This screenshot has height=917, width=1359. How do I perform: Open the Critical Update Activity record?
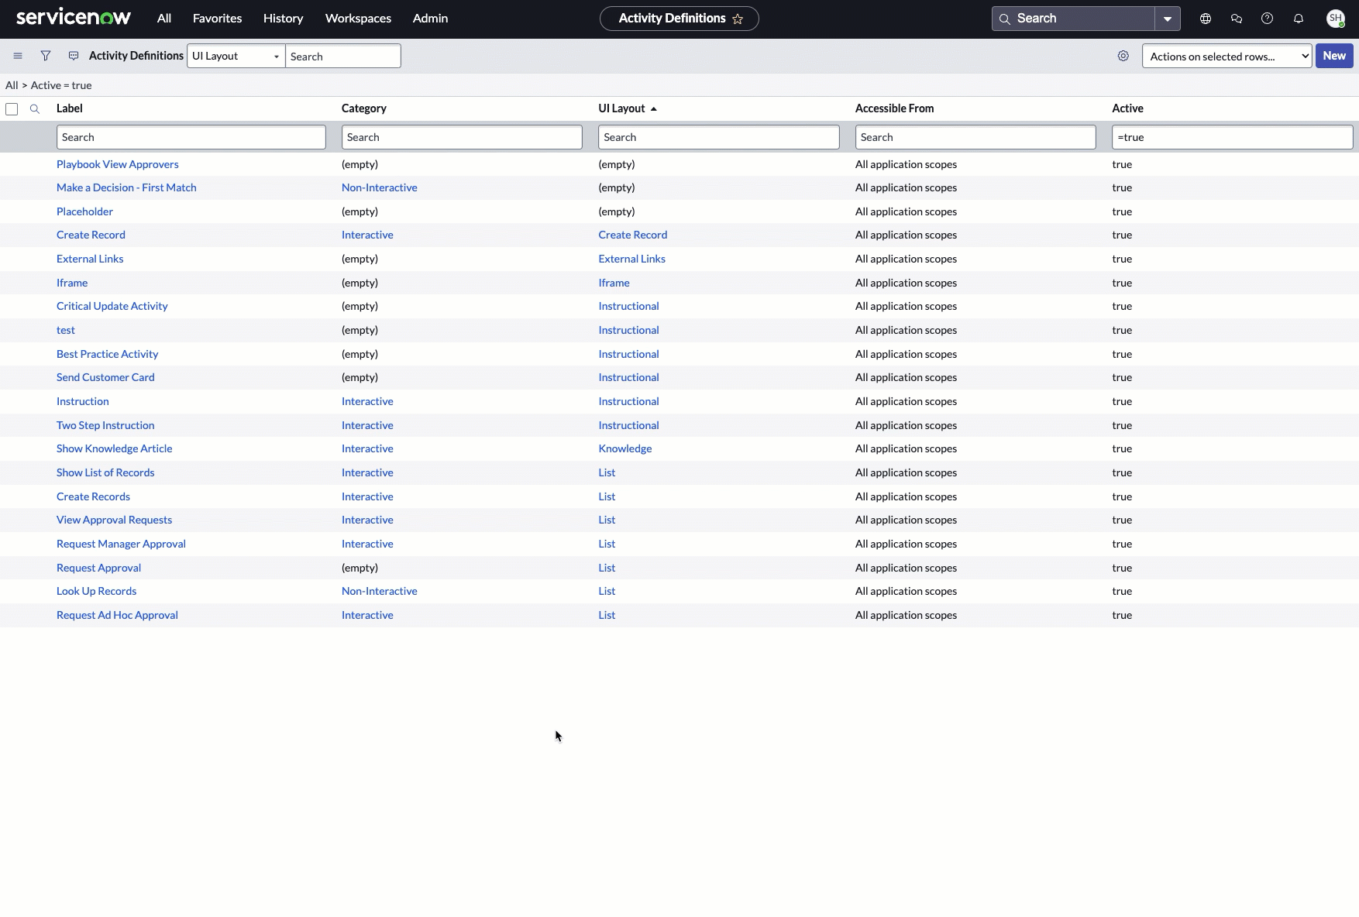pos(112,306)
